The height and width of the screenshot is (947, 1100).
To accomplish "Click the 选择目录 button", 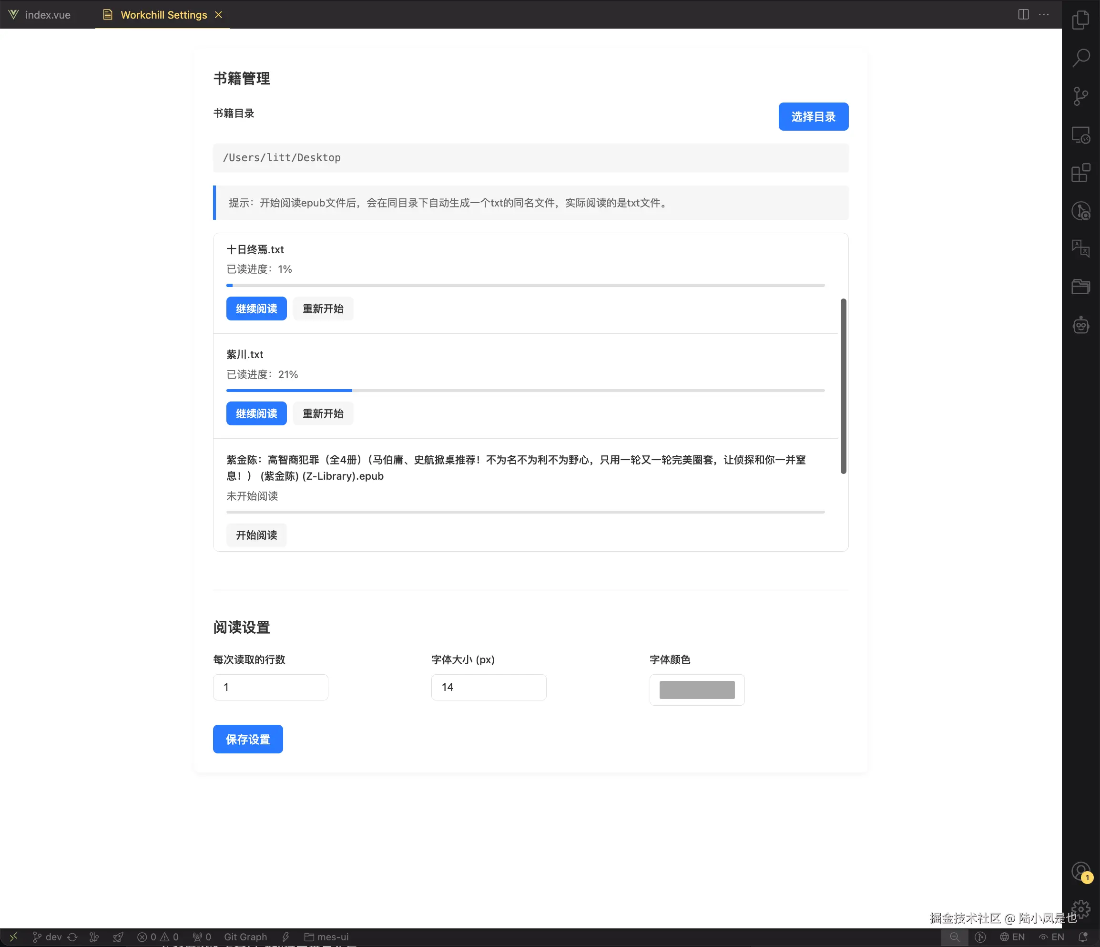I will [x=813, y=116].
